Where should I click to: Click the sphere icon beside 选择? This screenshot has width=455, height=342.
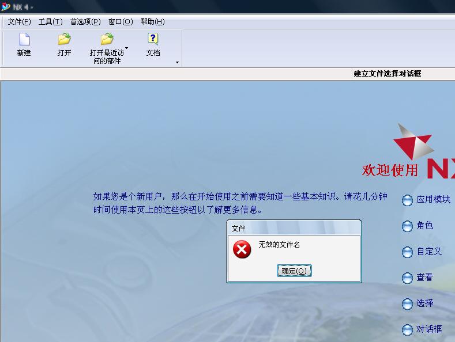click(x=407, y=304)
